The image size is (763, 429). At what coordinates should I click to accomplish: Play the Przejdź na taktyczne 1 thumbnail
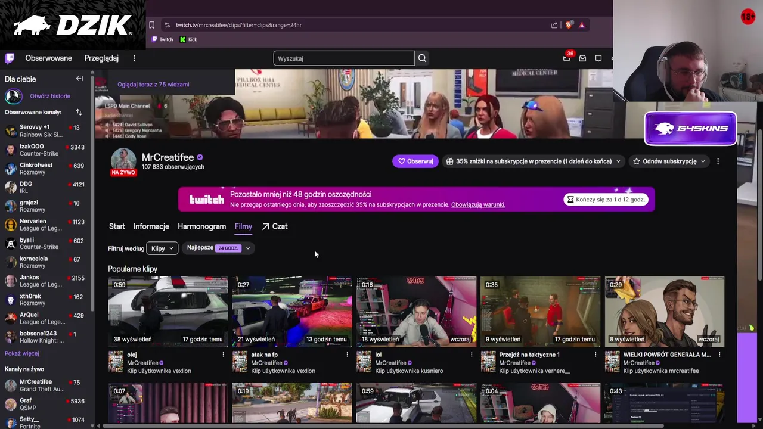click(540, 311)
